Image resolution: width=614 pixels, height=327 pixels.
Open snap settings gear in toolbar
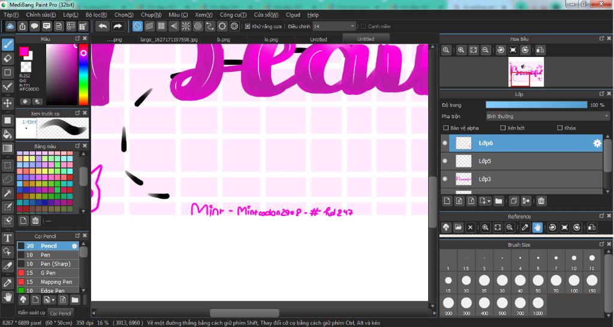coord(234,26)
